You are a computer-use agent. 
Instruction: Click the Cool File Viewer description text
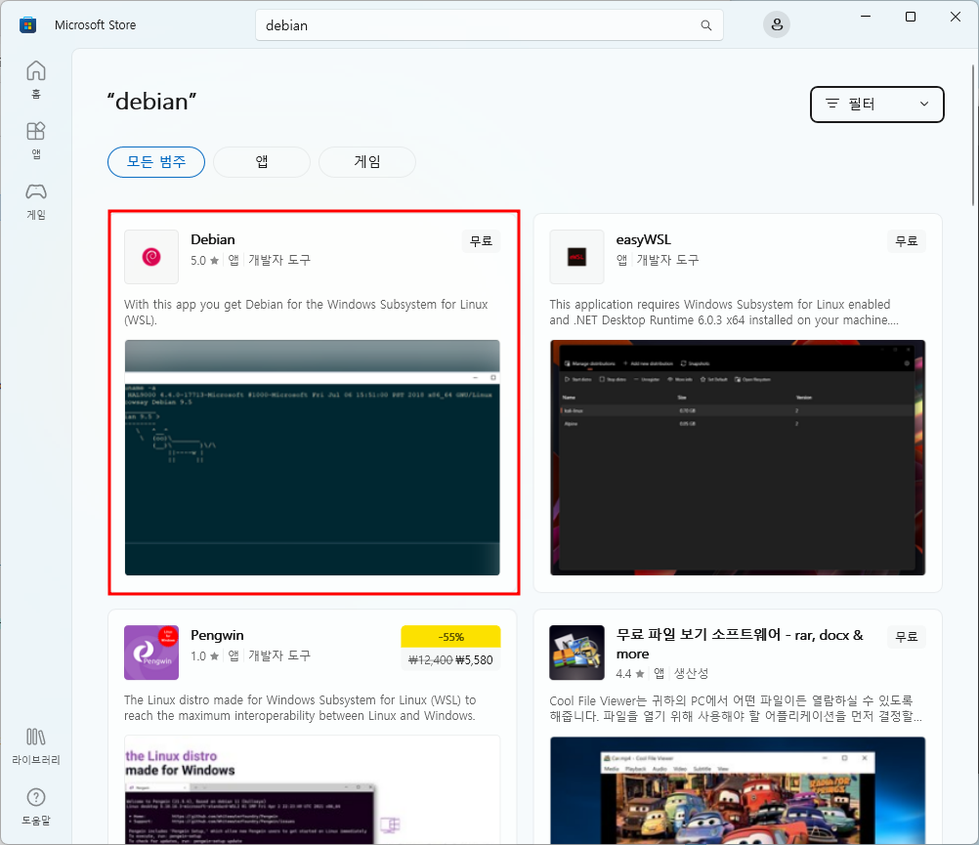(x=736, y=707)
